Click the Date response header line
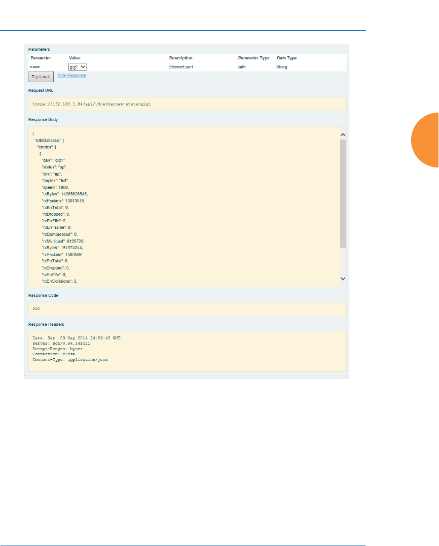Screen dimensions: 439x546 point(77,338)
